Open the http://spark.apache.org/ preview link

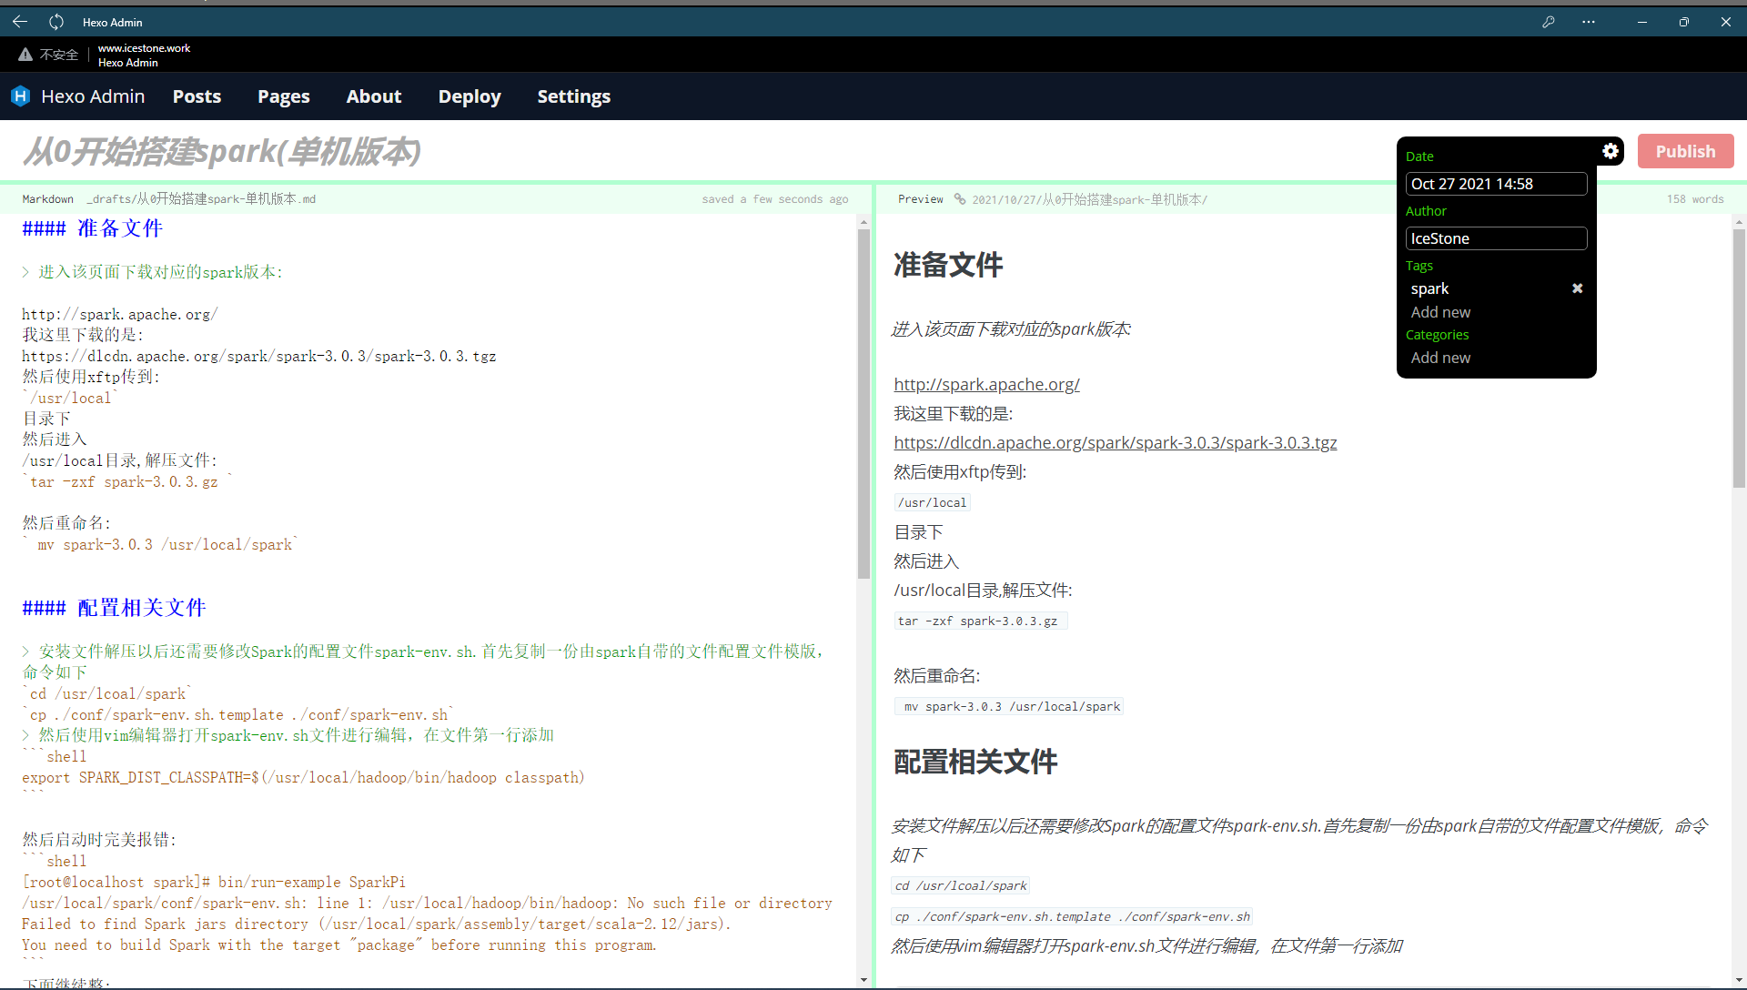986,384
